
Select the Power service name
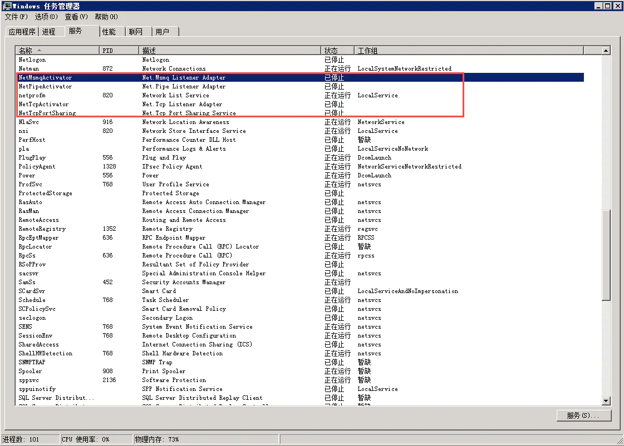point(27,175)
